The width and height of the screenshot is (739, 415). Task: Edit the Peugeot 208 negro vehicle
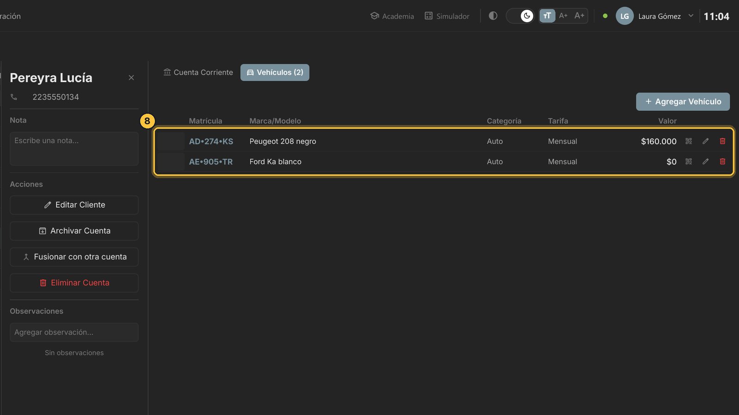[x=706, y=141]
